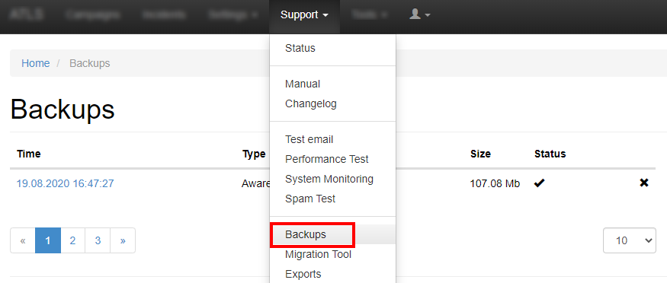Open the user account icon menu
This screenshot has width=667, height=283.
click(x=420, y=15)
